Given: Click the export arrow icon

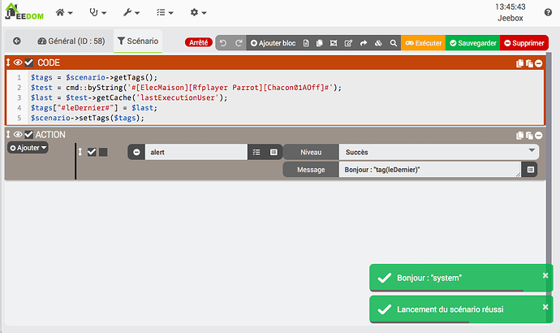Looking at the screenshot, I should coord(364,43).
